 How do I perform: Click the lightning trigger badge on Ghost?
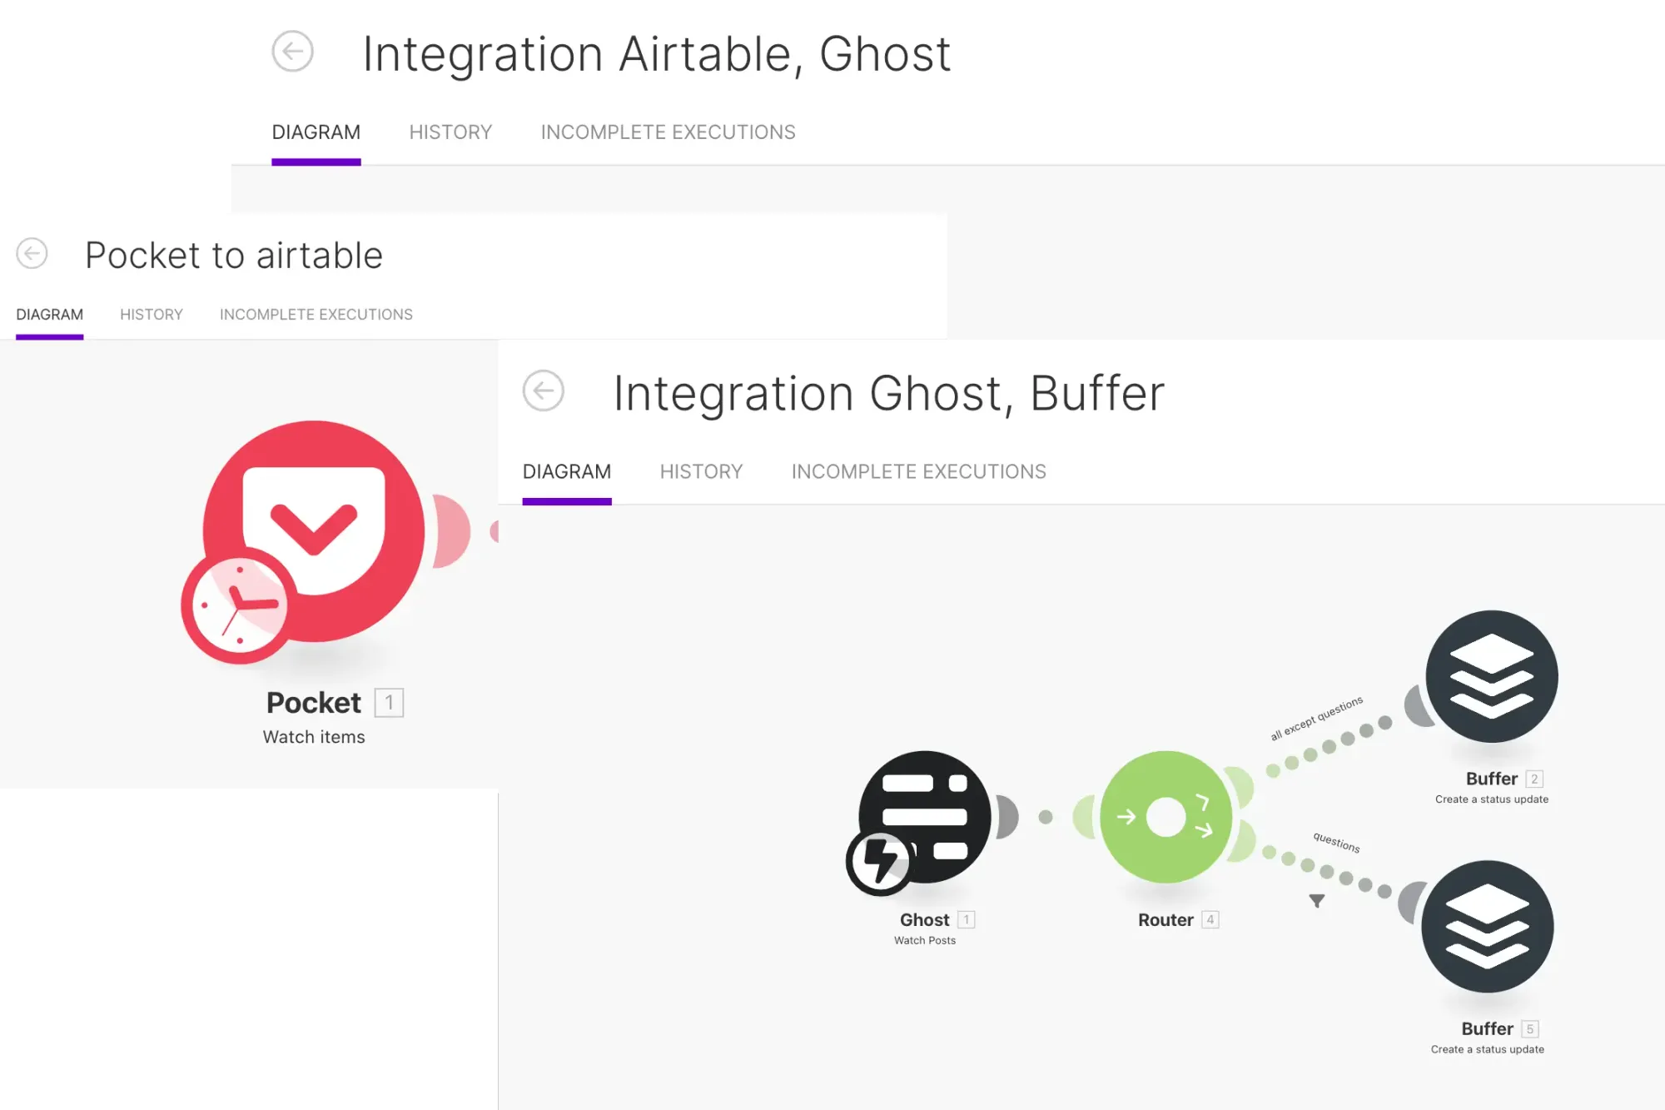[880, 862]
